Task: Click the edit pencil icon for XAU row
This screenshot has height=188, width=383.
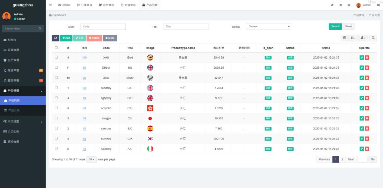Action: (362, 57)
